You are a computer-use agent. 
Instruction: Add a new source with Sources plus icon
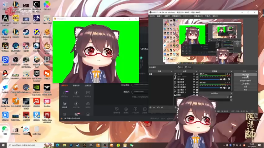pyautogui.click(x=176, y=107)
